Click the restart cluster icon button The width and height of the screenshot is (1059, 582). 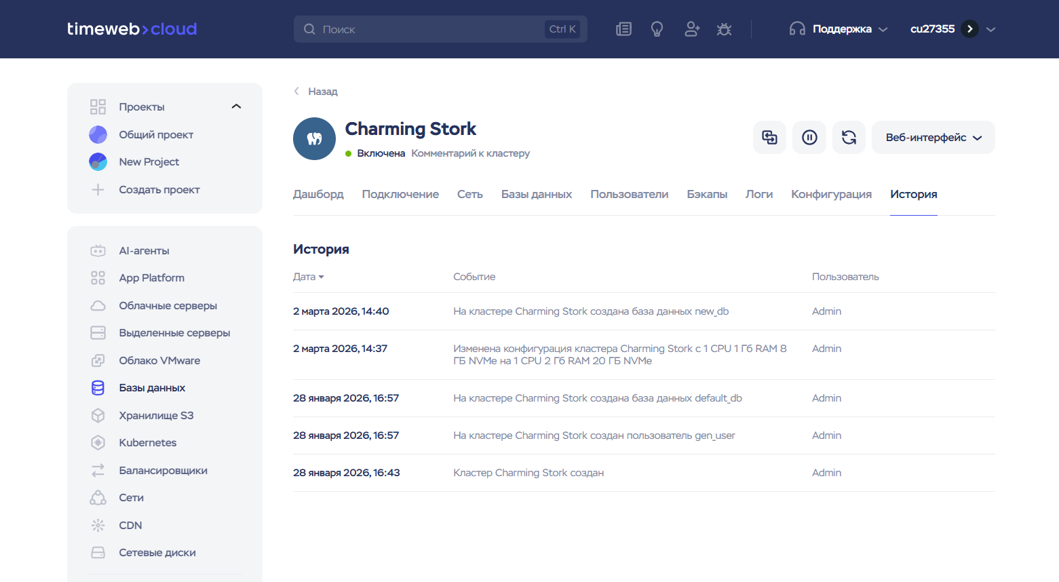point(849,138)
